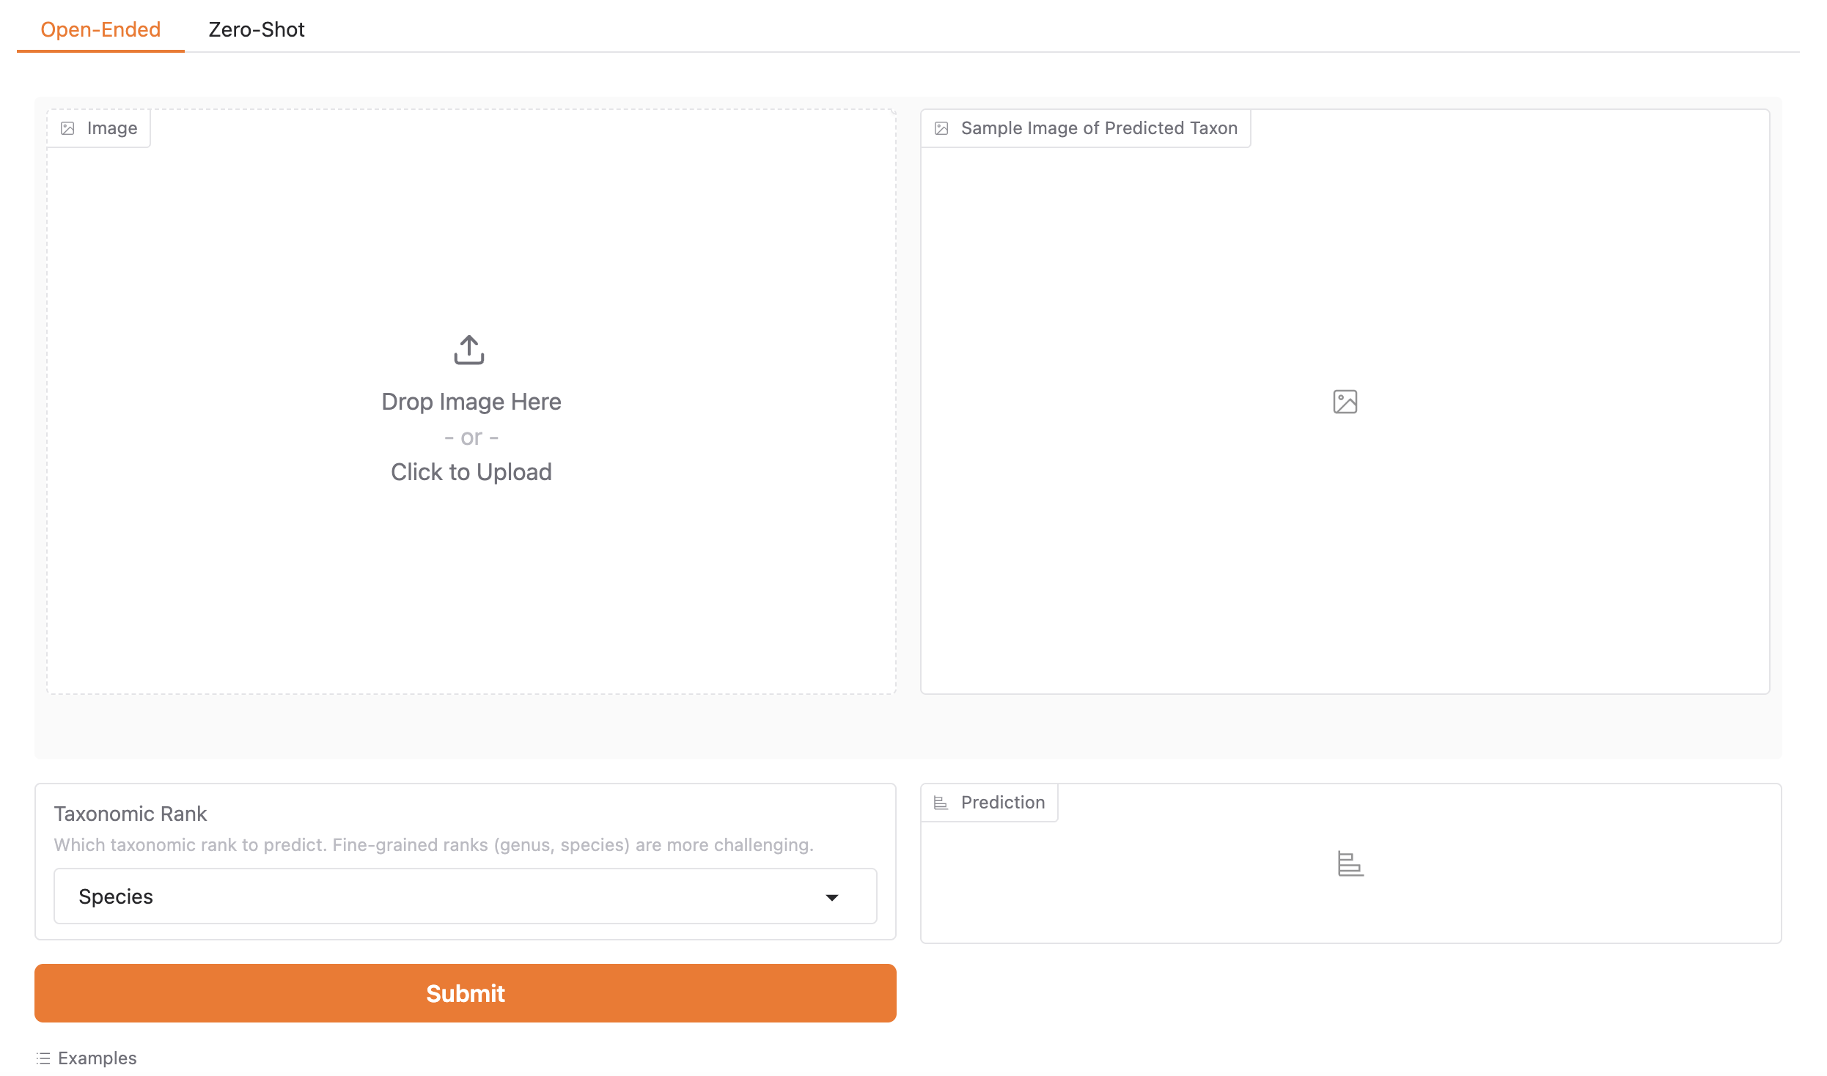
Task: Click the dropdown chevron next to Species
Action: [832, 897]
